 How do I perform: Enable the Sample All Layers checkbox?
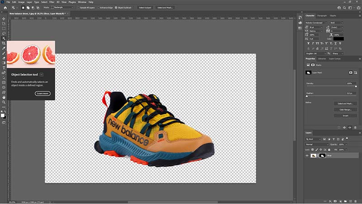click(78, 8)
